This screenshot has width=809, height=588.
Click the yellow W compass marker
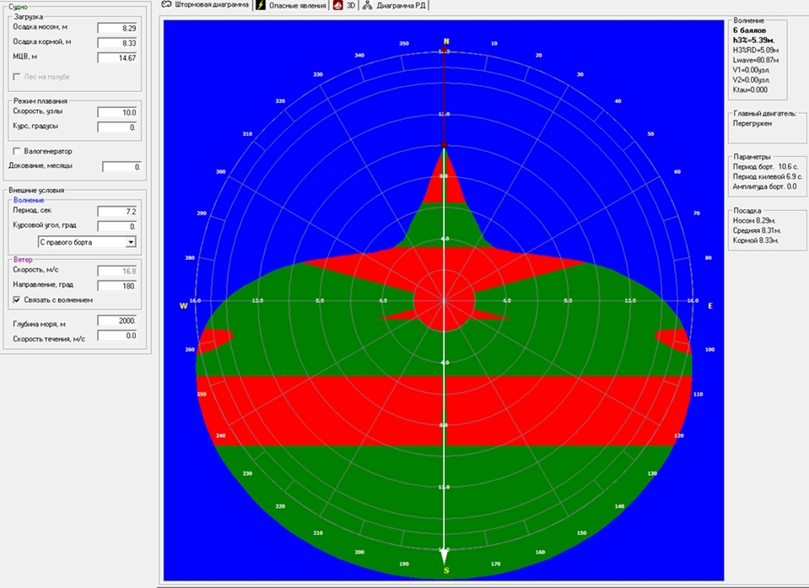click(183, 305)
